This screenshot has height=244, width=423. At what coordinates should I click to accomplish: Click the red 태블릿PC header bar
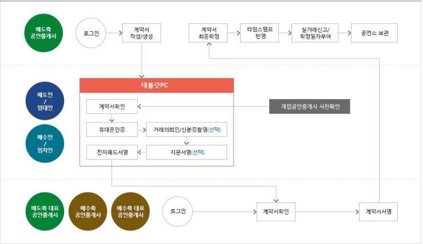pyautogui.click(x=157, y=86)
